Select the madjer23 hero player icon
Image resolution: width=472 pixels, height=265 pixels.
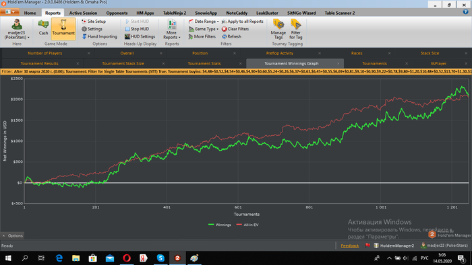[17, 29]
